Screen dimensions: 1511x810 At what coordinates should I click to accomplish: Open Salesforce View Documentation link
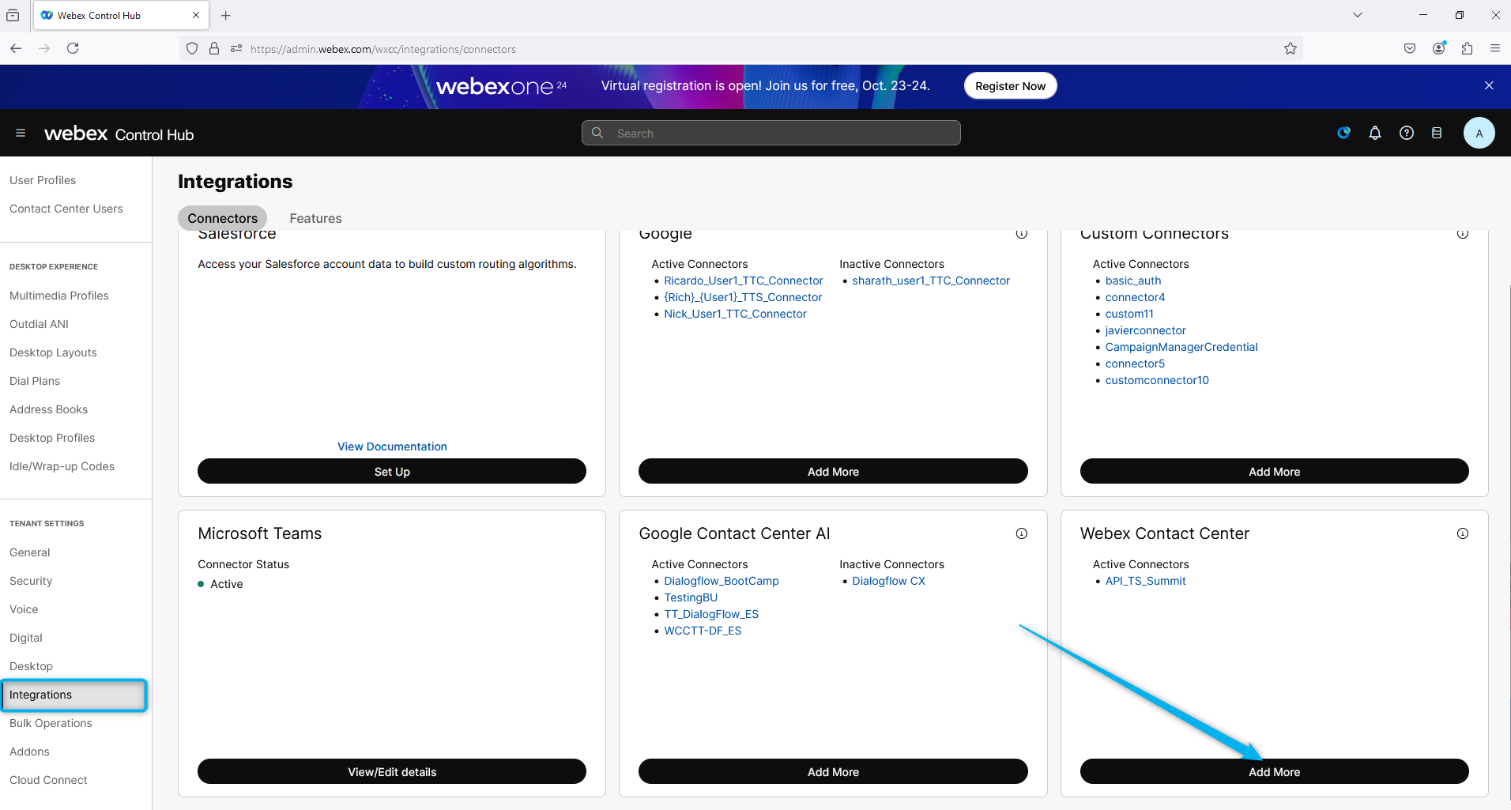(x=392, y=446)
